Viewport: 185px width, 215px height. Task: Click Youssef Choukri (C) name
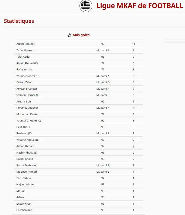click(x=28, y=120)
